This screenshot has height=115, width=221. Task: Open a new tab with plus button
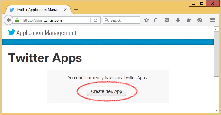point(76,10)
